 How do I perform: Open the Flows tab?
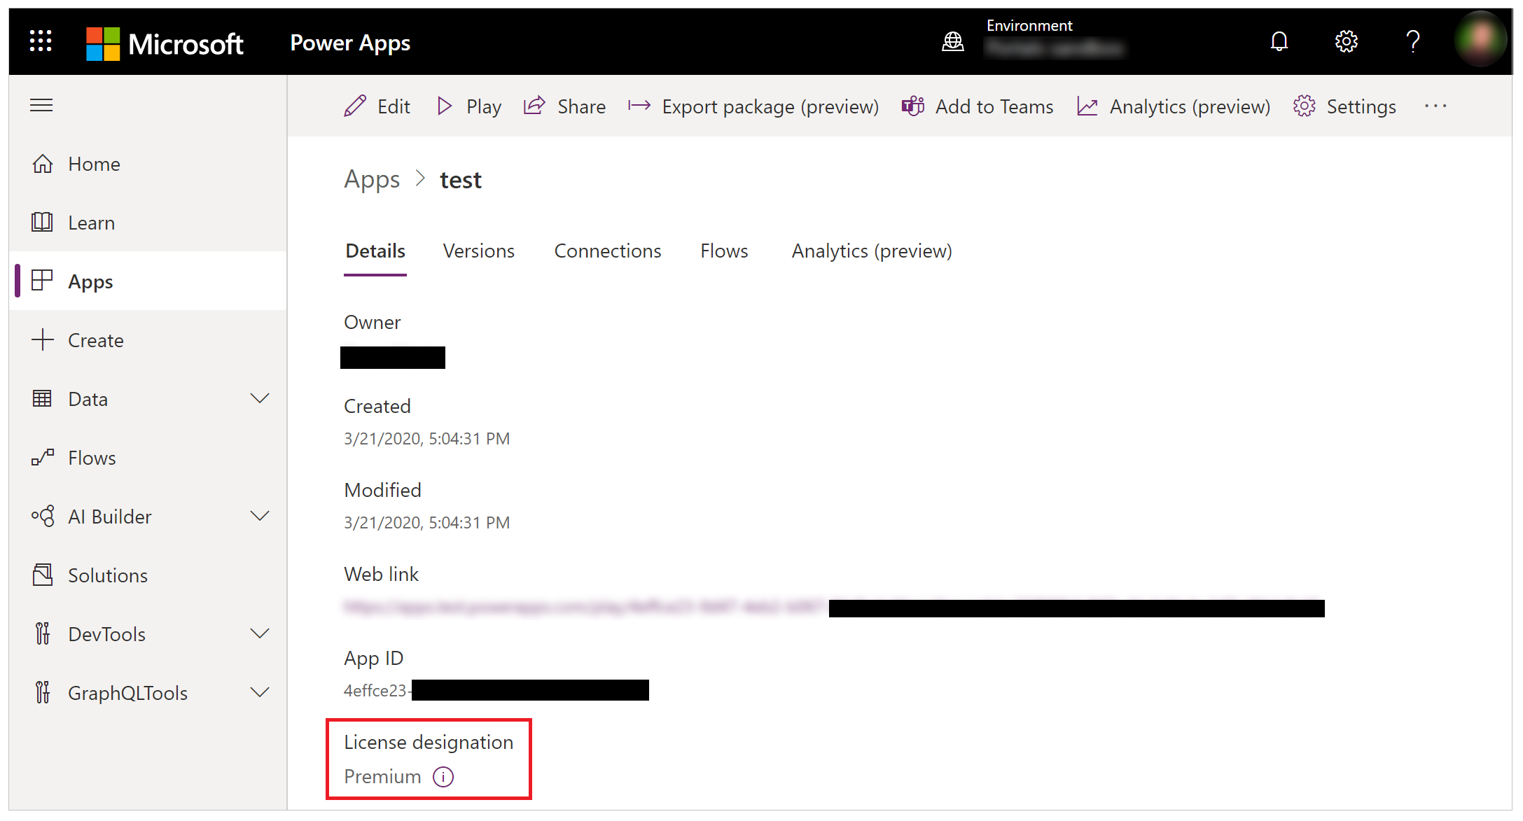723,251
